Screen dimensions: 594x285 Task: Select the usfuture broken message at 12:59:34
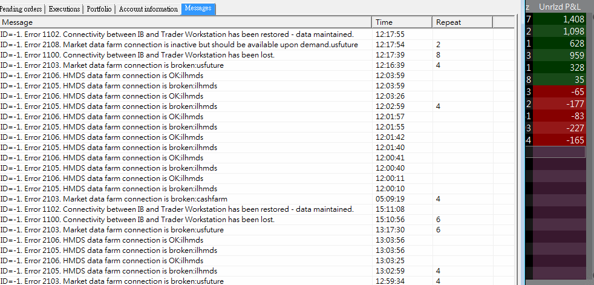point(112,281)
